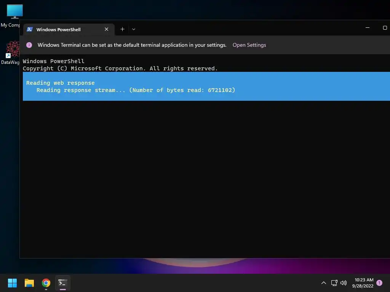Click the PowerShell icon in the tab
Viewport: 390px width, 292px height.
point(30,29)
